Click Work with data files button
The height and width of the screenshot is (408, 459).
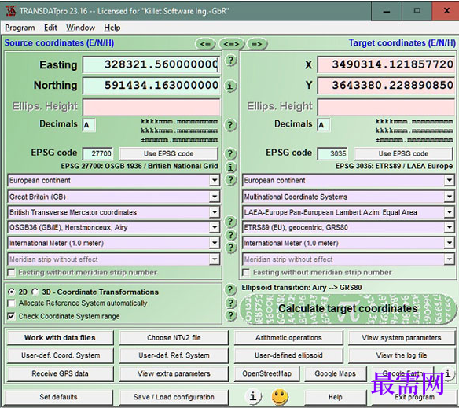pyautogui.click(x=60, y=338)
